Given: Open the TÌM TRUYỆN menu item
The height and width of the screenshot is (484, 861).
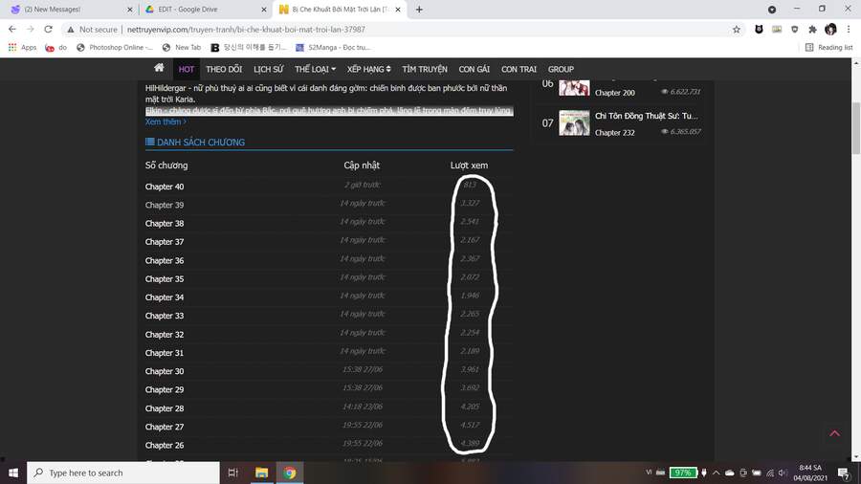Looking at the screenshot, I should pyautogui.click(x=424, y=70).
